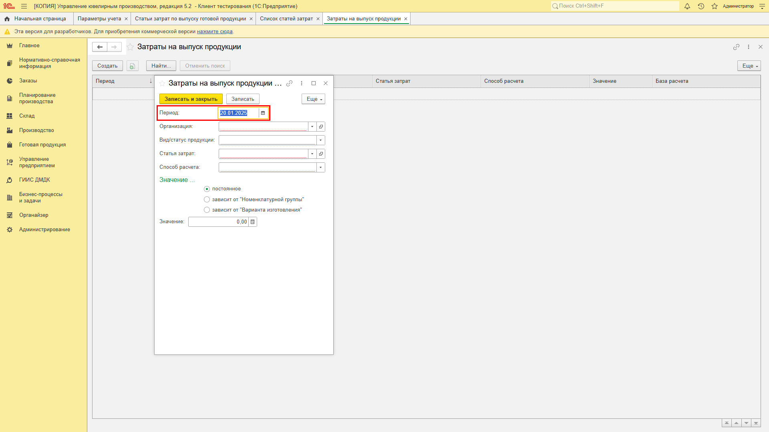This screenshot has height=432, width=769.
Task: Go back with the left arrow button
Action: [x=100, y=47]
